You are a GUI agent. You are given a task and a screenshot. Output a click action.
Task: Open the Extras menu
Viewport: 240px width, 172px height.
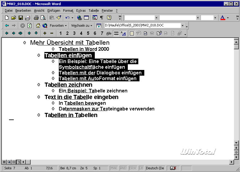point(81,11)
